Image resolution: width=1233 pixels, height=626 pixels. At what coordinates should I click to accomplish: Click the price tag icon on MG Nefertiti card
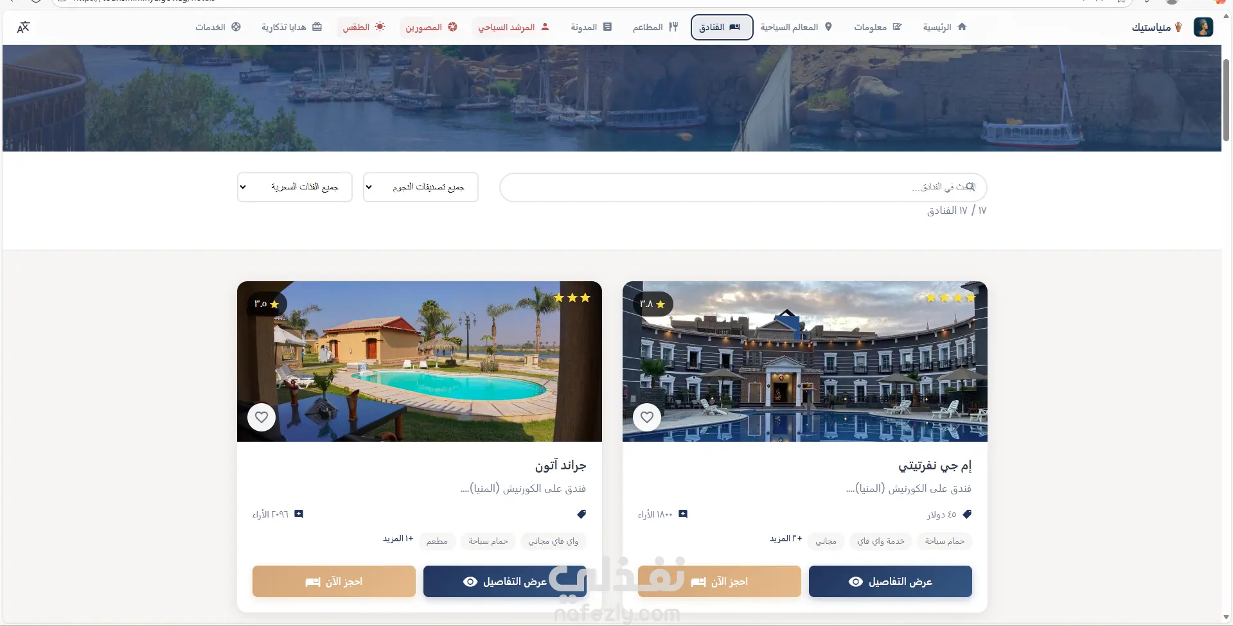[x=967, y=514]
